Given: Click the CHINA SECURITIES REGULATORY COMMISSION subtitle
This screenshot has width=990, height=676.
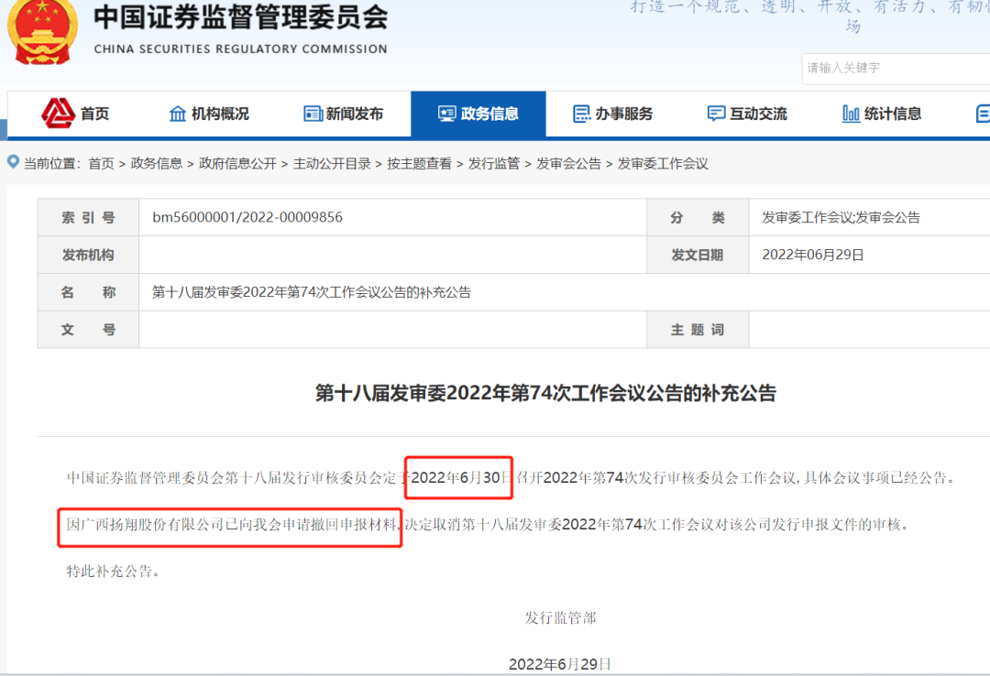Looking at the screenshot, I should [x=240, y=49].
